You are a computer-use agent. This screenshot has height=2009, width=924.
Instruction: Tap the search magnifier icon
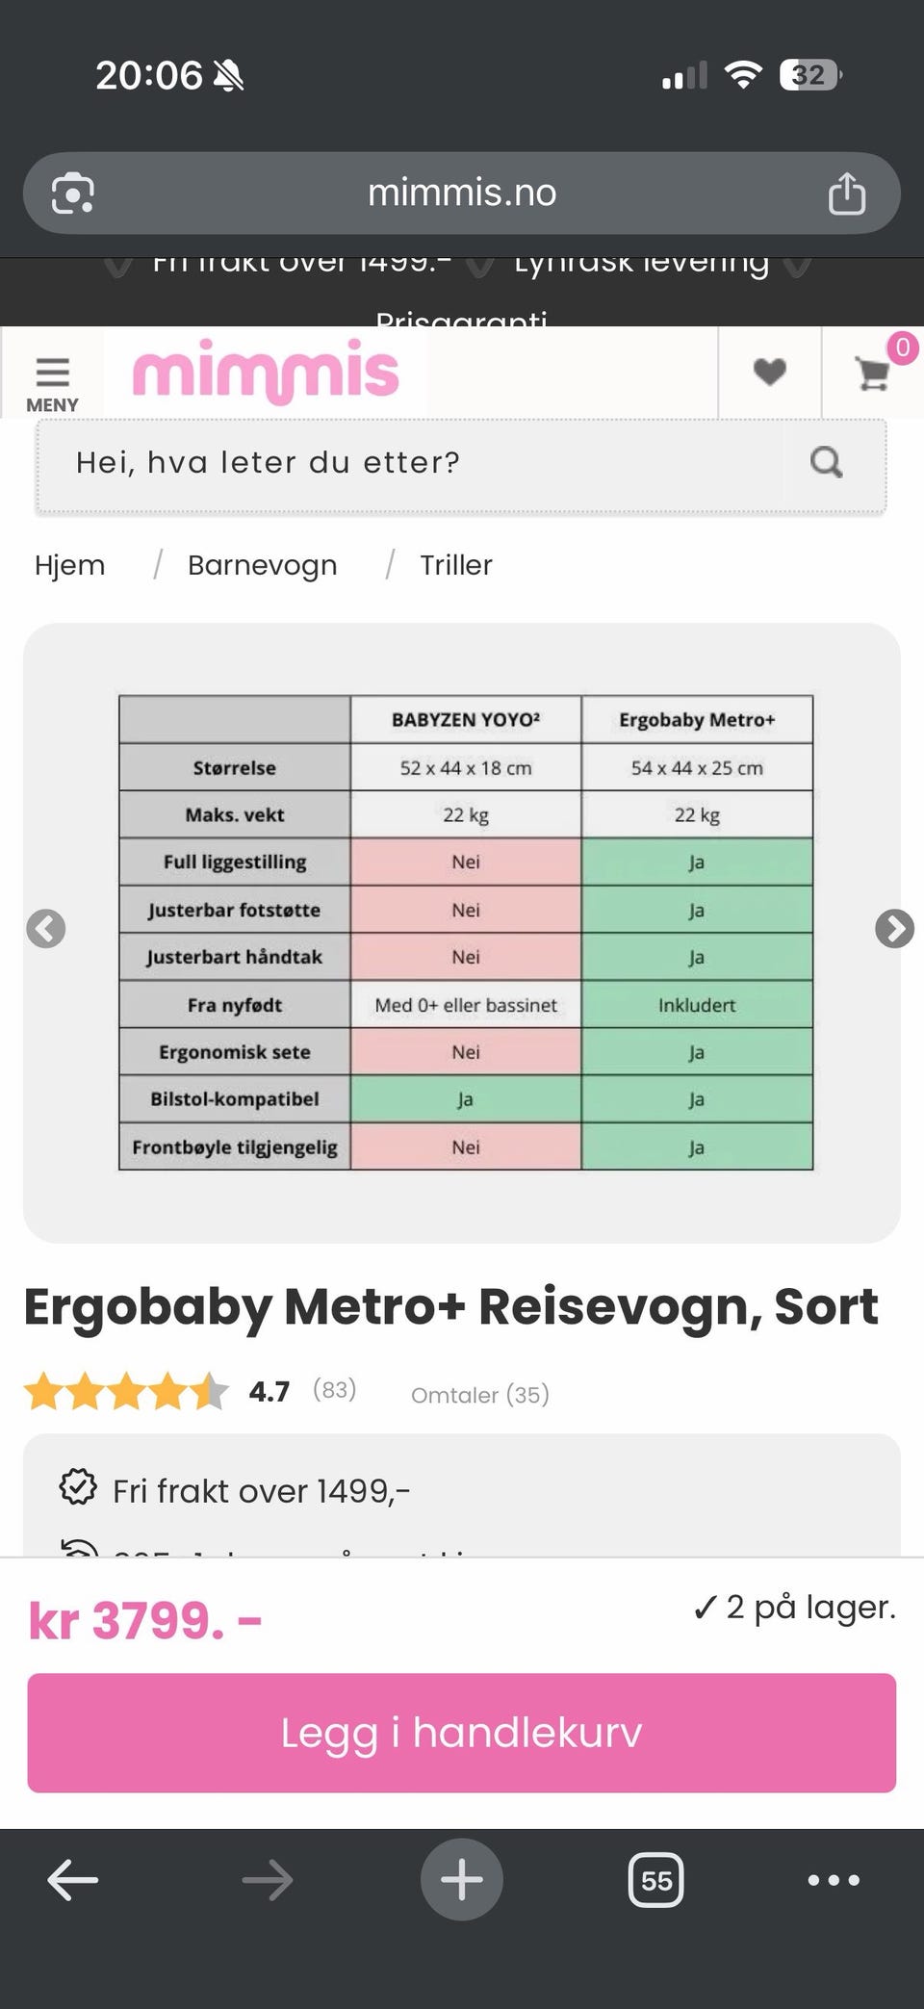pyautogui.click(x=826, y=463)
